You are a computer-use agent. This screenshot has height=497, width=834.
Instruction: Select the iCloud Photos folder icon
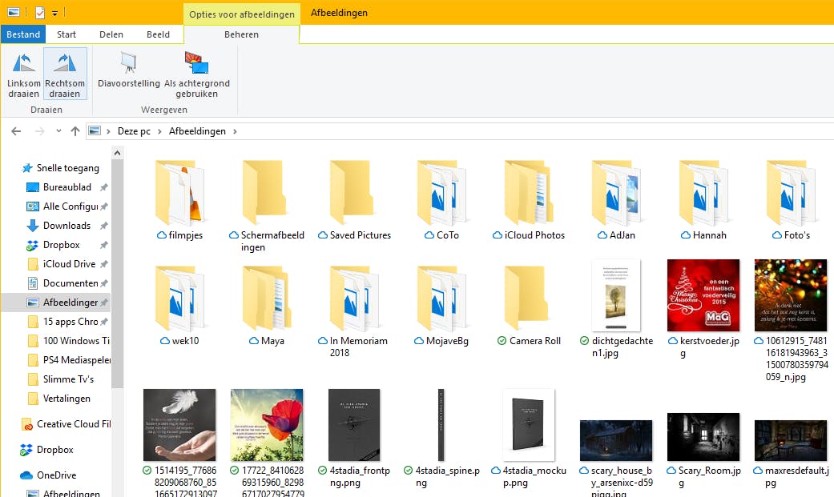[528, 192]
